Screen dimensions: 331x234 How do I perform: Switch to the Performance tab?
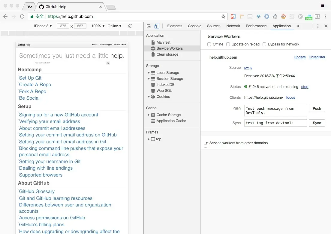pyautogui.click(x=256, y=26)
